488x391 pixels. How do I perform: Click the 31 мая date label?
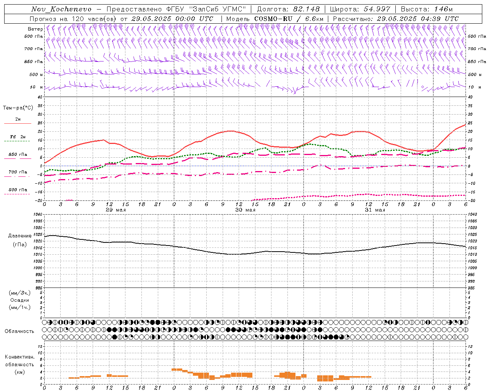375,210
